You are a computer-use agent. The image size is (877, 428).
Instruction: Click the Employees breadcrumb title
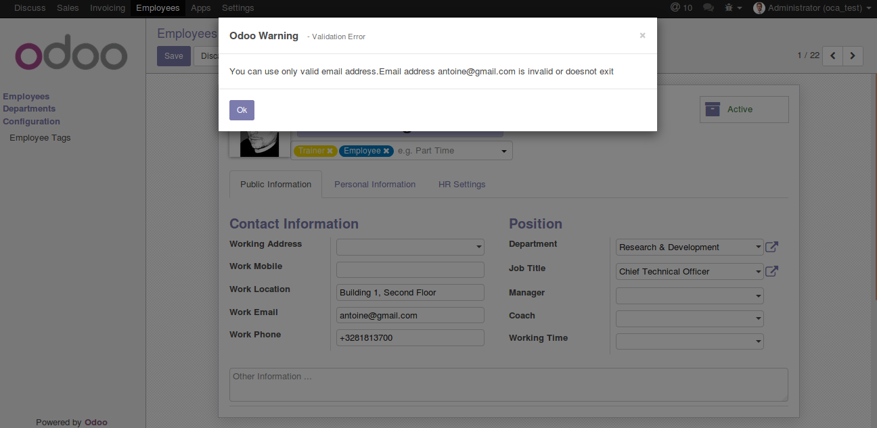(187, 34)
